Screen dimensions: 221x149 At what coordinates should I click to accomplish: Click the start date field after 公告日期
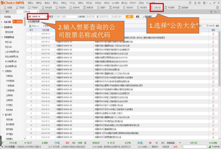coord(91,17)
